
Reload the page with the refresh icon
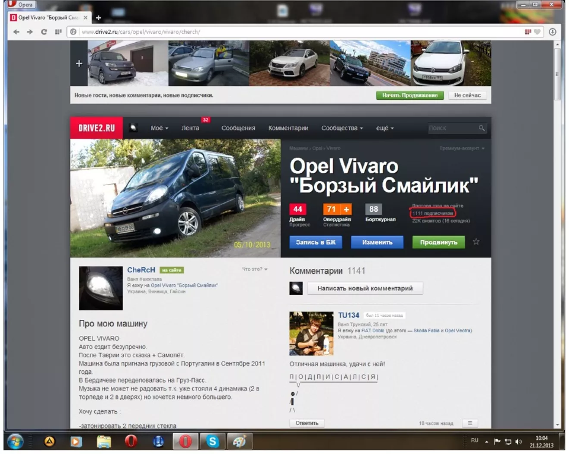point(44,32)
